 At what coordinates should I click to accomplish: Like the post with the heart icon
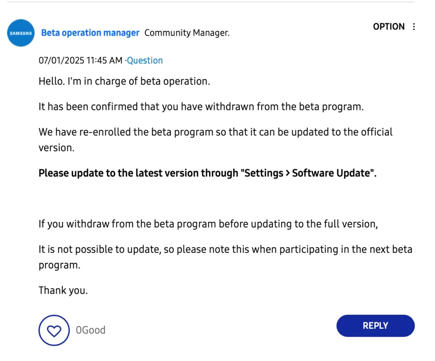click(x=54, y=330)
